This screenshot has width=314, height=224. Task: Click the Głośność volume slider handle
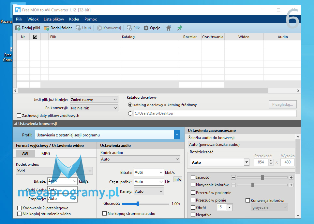click(138, 203)
